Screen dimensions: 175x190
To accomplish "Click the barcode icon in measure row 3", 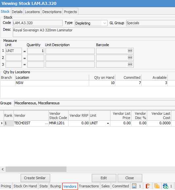I will (x=130, y=64).
